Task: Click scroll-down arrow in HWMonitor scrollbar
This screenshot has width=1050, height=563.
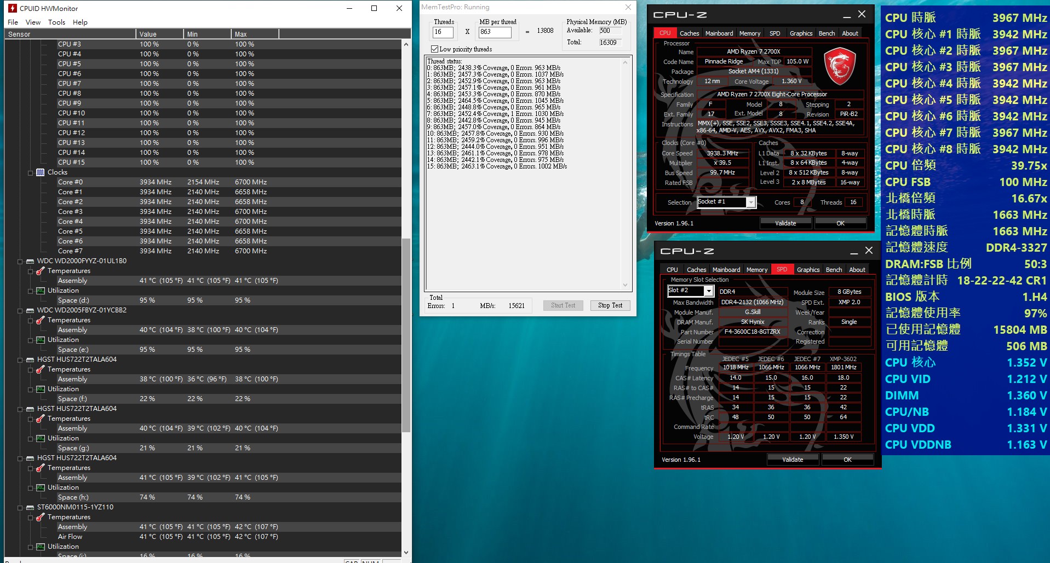Action: pos(406,553)
